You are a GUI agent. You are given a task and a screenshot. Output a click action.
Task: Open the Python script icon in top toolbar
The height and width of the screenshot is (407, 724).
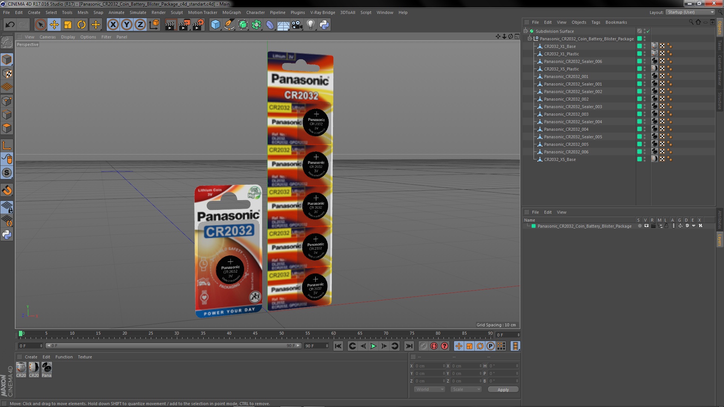pos(324,25)
